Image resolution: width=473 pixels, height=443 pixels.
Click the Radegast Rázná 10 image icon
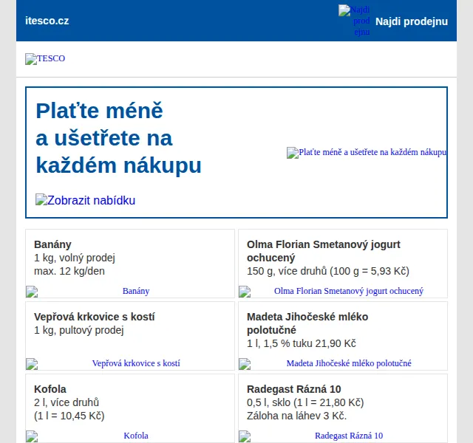click(245, 436)
